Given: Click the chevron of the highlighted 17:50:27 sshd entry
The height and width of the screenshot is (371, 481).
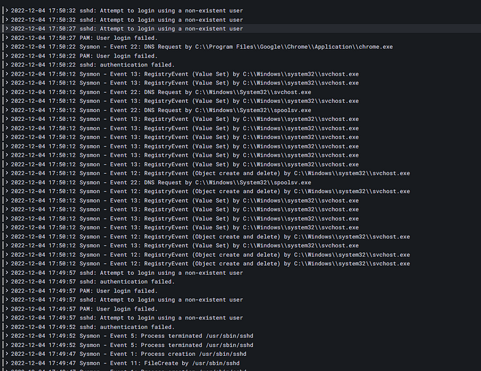Looking at the screenshot, I should click(7, 29).
